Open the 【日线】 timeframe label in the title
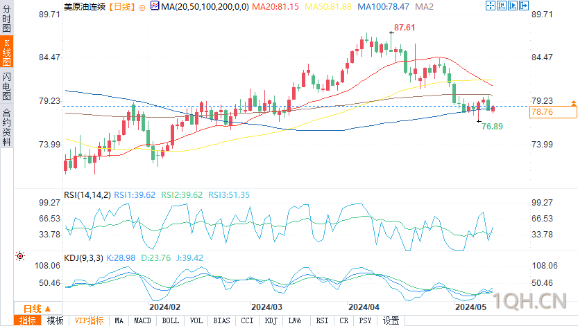 click(121, 7)
